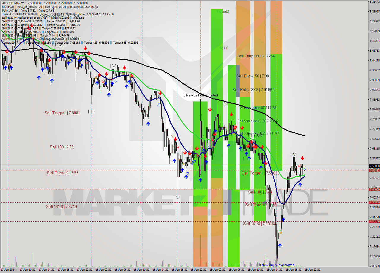
Task: Click the '18 Jan 02:30' time axis label
Action: [x=103, y=270]
